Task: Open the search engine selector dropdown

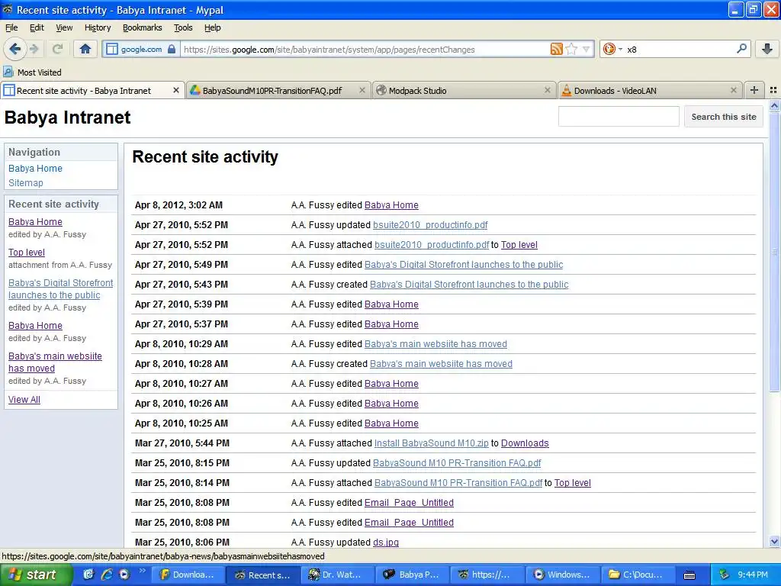Action: pyautogui.click(x=612, y=49)
